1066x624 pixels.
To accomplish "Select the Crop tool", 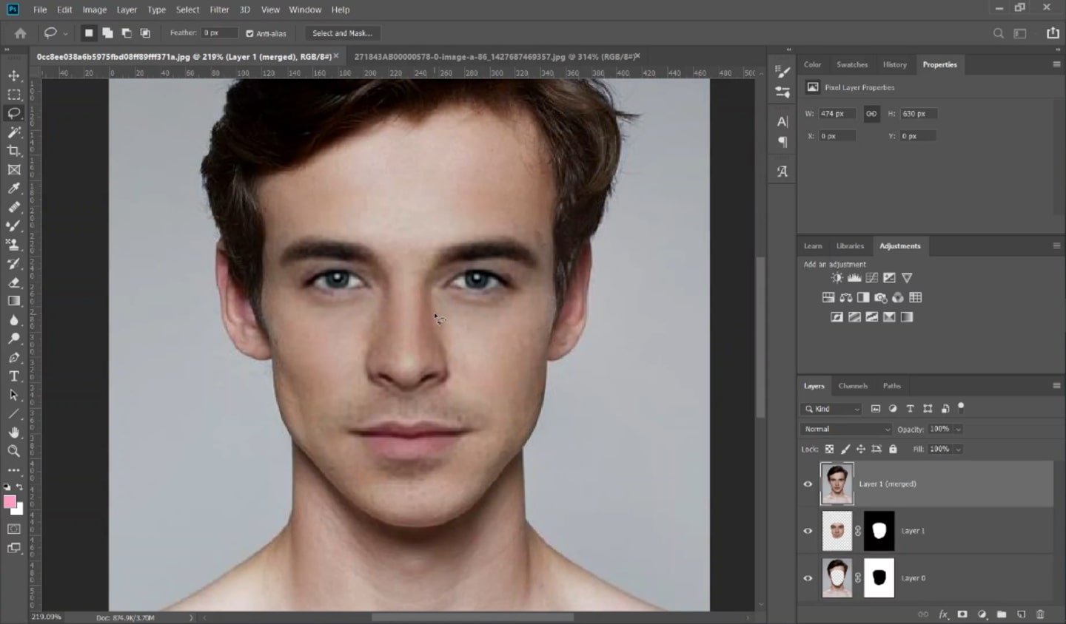I will tap(13, 150).
